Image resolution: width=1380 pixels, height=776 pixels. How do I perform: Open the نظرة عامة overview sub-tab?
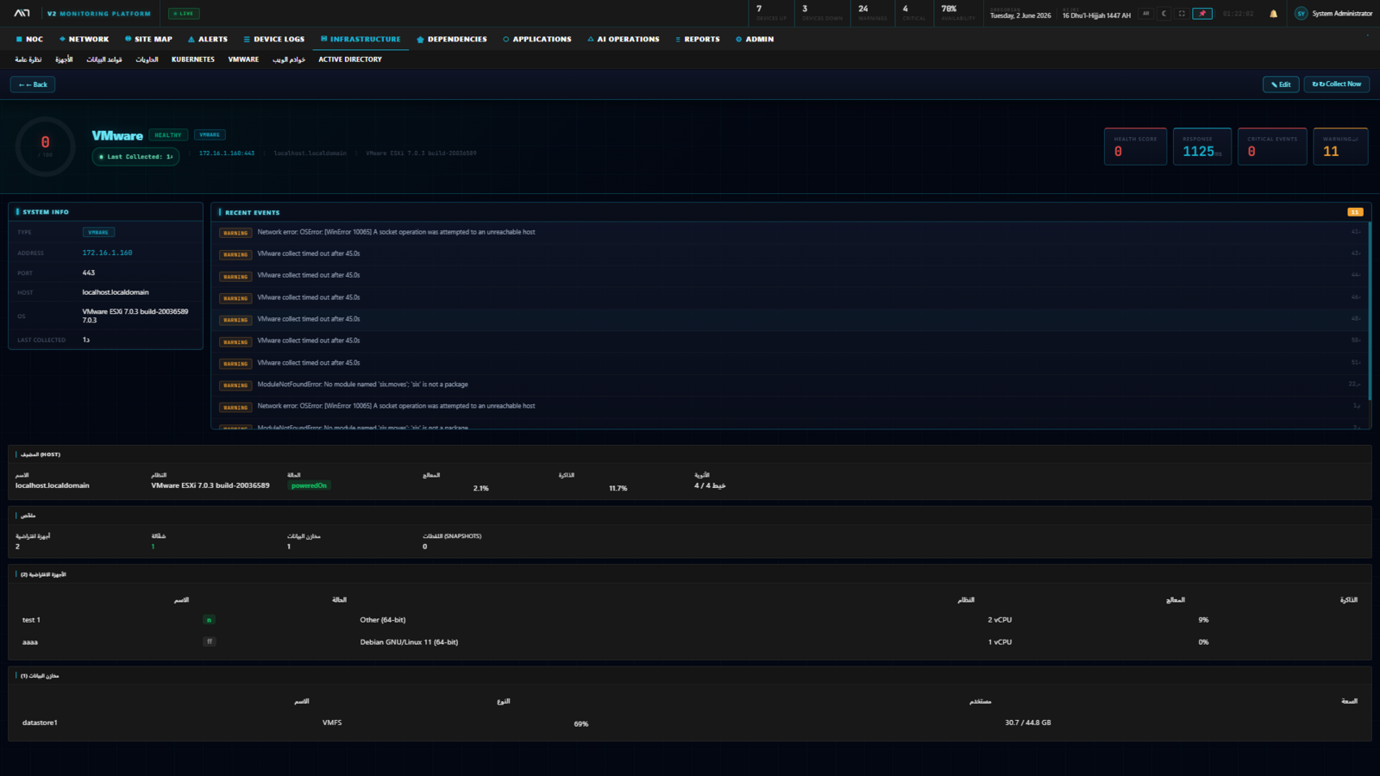pyautogui.click(x=28, y=59)
